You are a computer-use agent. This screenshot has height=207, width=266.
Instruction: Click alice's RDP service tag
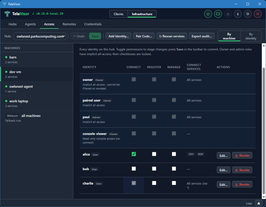click(x=201, y=154)
